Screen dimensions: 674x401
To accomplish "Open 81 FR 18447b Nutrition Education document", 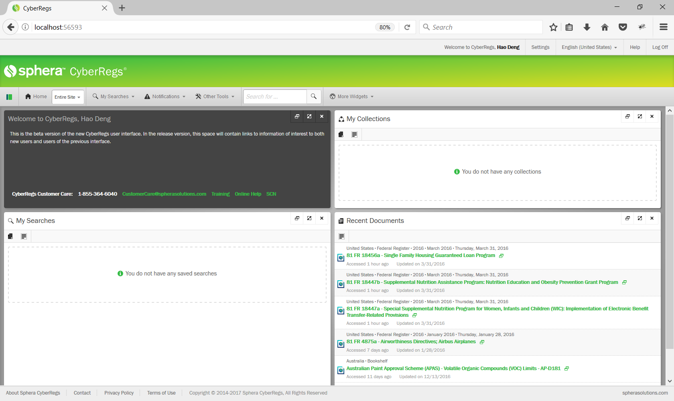I will [482, 282].
